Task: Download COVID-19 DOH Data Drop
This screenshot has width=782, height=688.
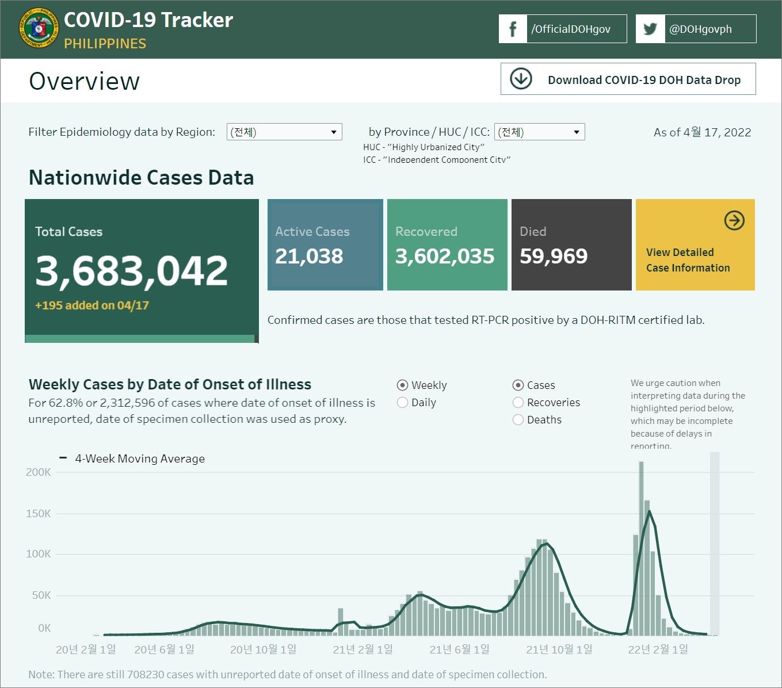Action: (x=628, y=79)
